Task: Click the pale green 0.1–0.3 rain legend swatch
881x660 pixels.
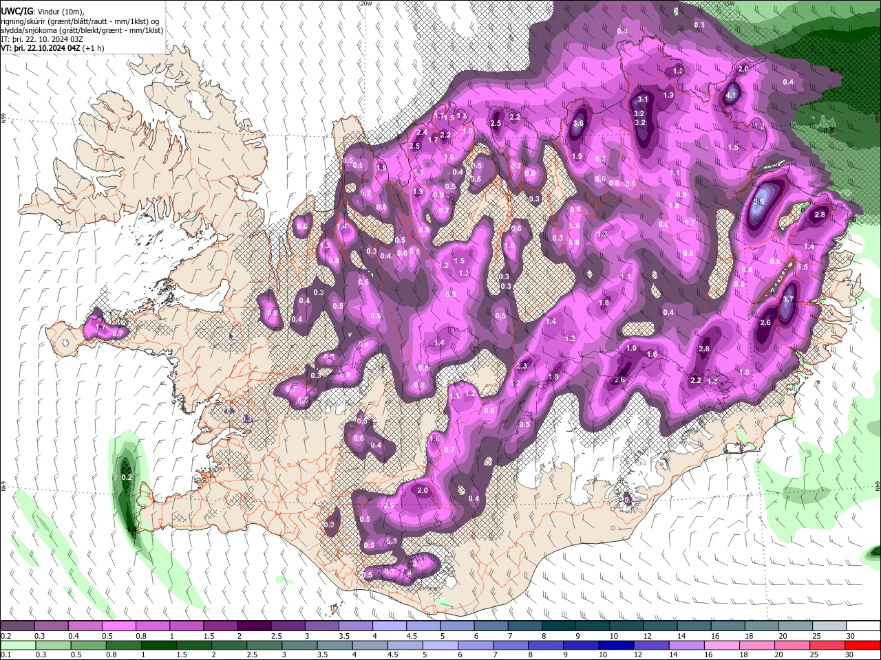Action: (x=17, y=645)
